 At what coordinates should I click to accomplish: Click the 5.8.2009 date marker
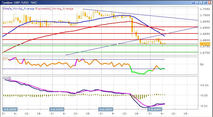click(57, 109)
